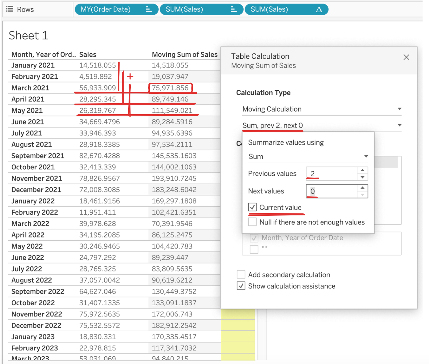Close the Table Calculation dialog
This screenshot has height=364, width=429.
(x=406, y=57)
